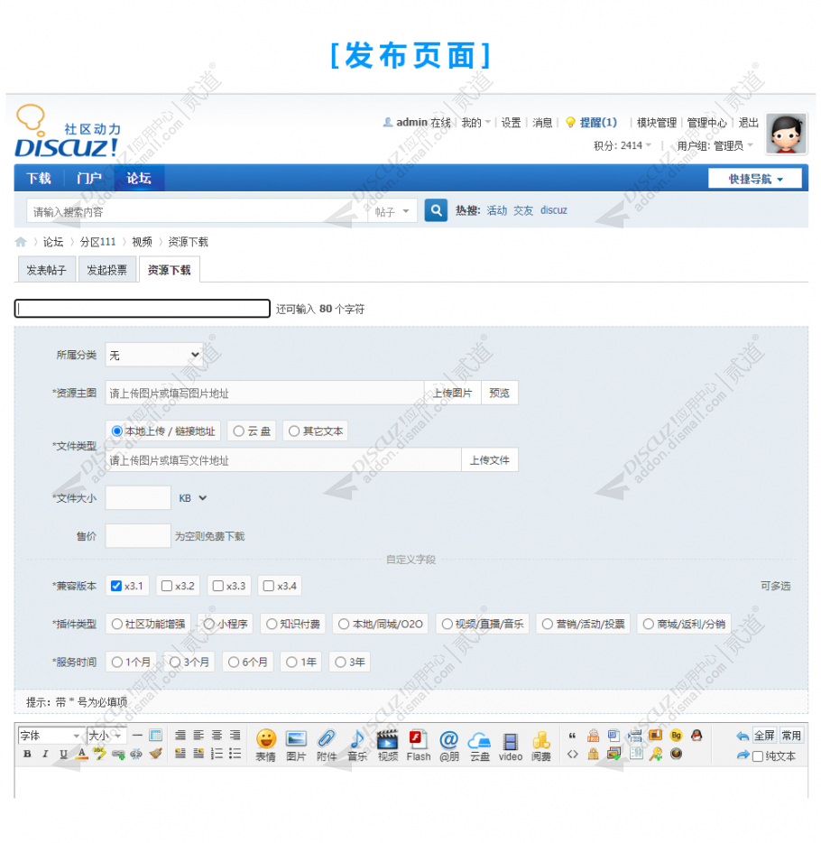The height and width of the screenshot is (843, 821).
Task: Insert Flash content icon
Action: pyautogui.click(x=419, y=746)
